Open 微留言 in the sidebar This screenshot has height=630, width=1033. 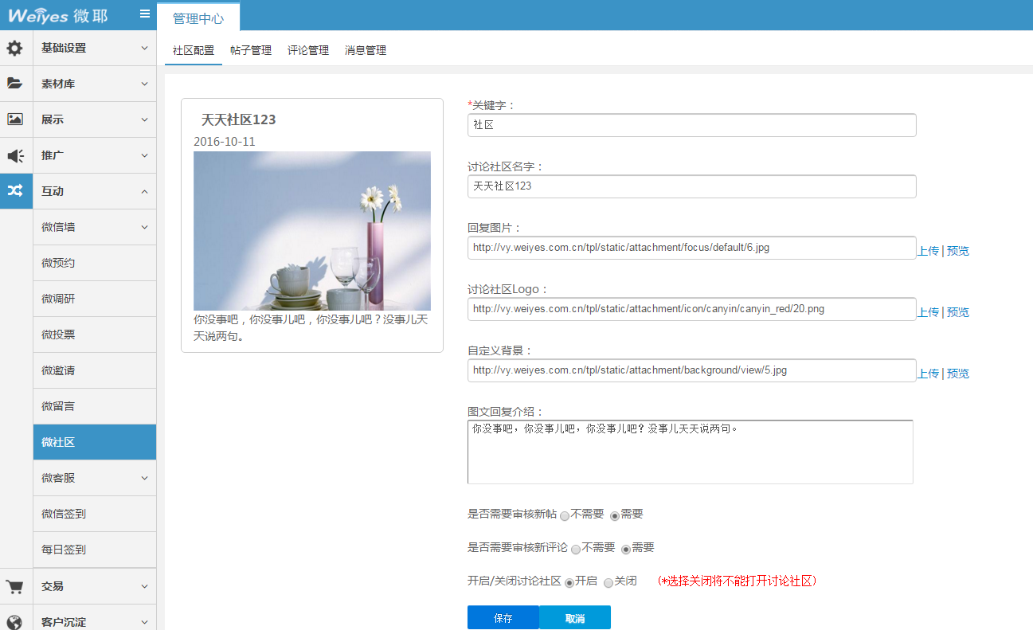[95, 406]
